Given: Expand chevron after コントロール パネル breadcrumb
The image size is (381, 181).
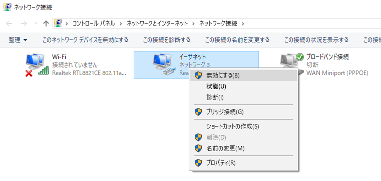Looking at the screenshot, I should (120, 23).
